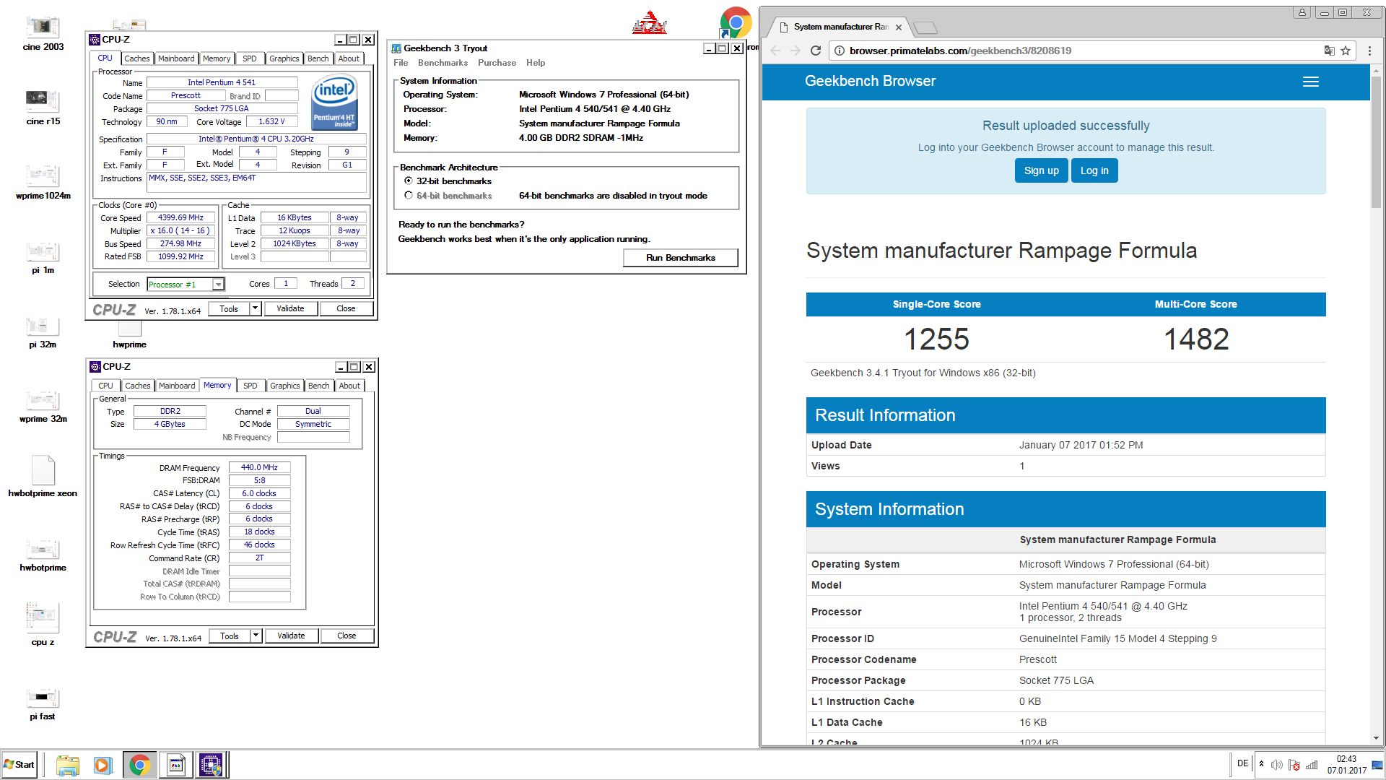This screenshot has width=1386, height=780.
Task: Click site information icon in address bar
Action: [839, 51]
